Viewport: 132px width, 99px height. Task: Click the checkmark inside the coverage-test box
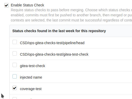[x=15, y=88]
